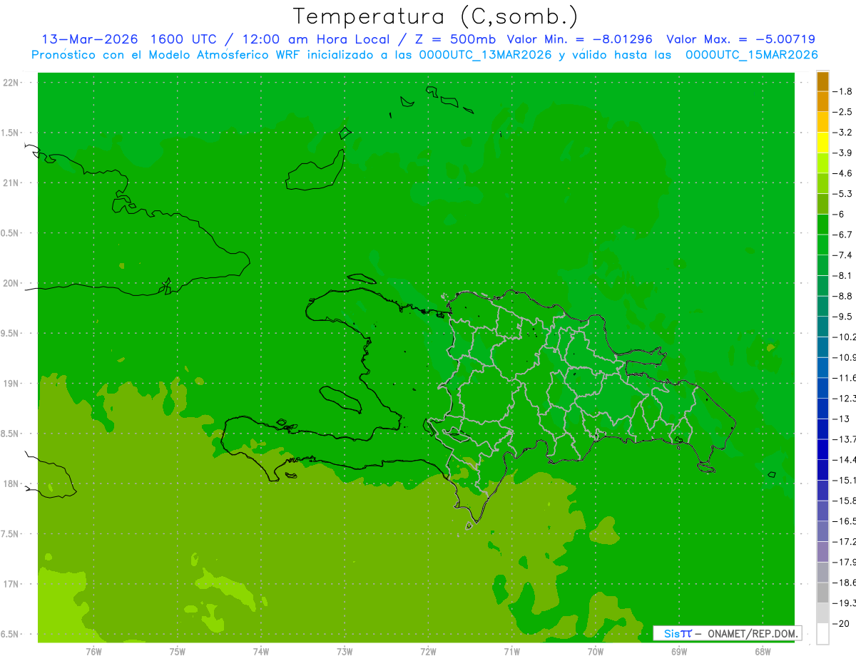Click the "76W" longitude axis label

coord(93,650)
